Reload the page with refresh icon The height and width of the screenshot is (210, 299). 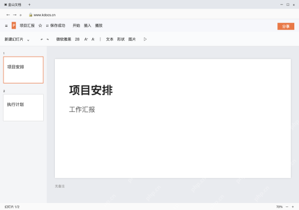[20, 15]
